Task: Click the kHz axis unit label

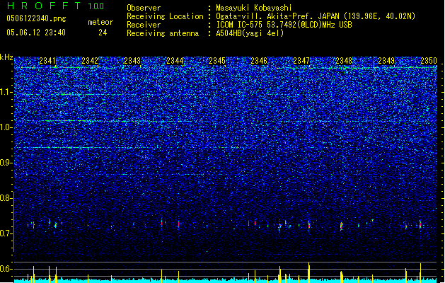Action: click(x=6, y=57)
